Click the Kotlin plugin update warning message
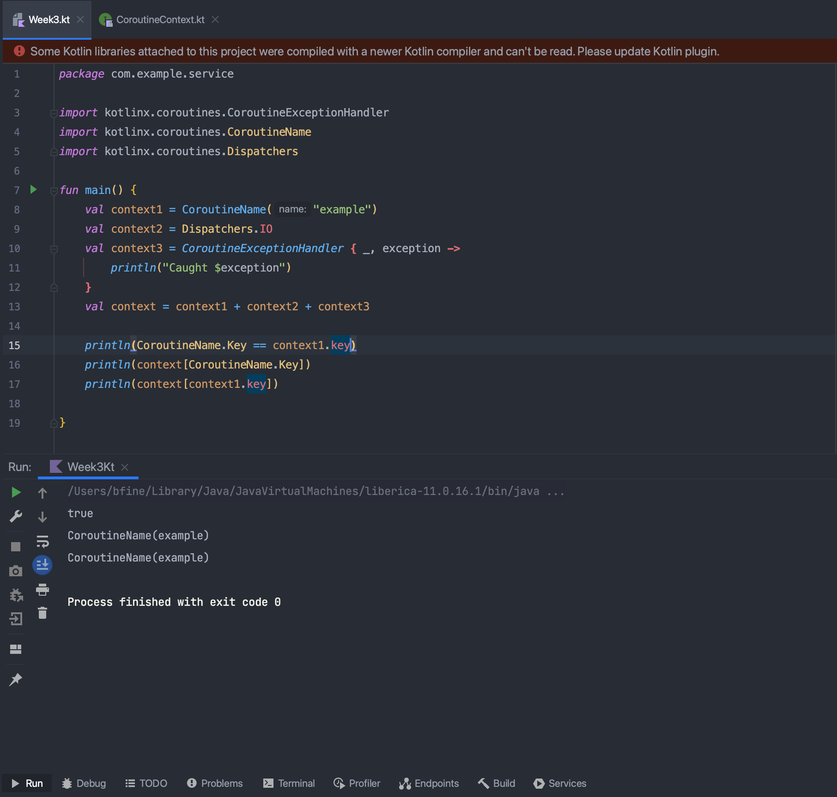 point(375,51)
